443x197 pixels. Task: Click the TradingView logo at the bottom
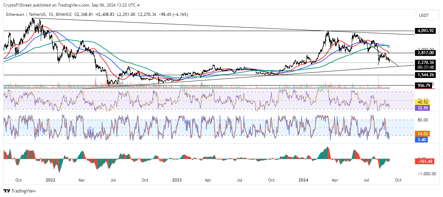coord(20,191)
